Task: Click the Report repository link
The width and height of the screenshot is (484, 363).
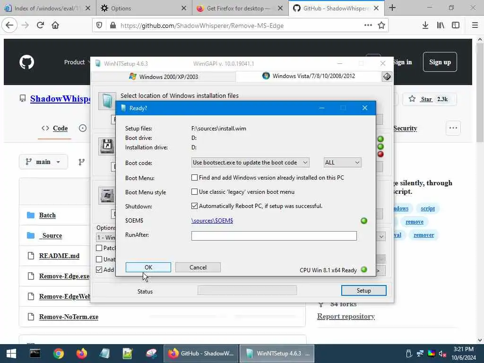Action: (346, 316)
